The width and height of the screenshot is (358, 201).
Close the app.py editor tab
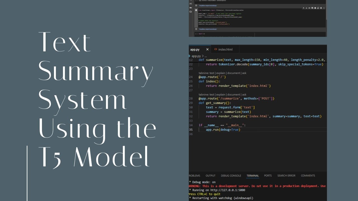[207, 49]
